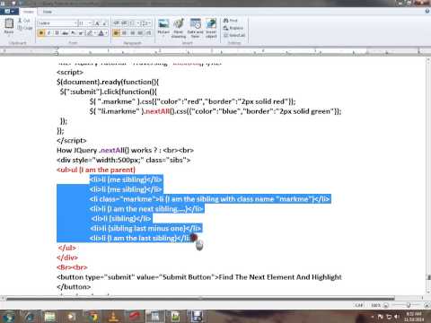The image size is (431, 323).
Task: Decrease the paragraph indent
Action: pos(117,23)
